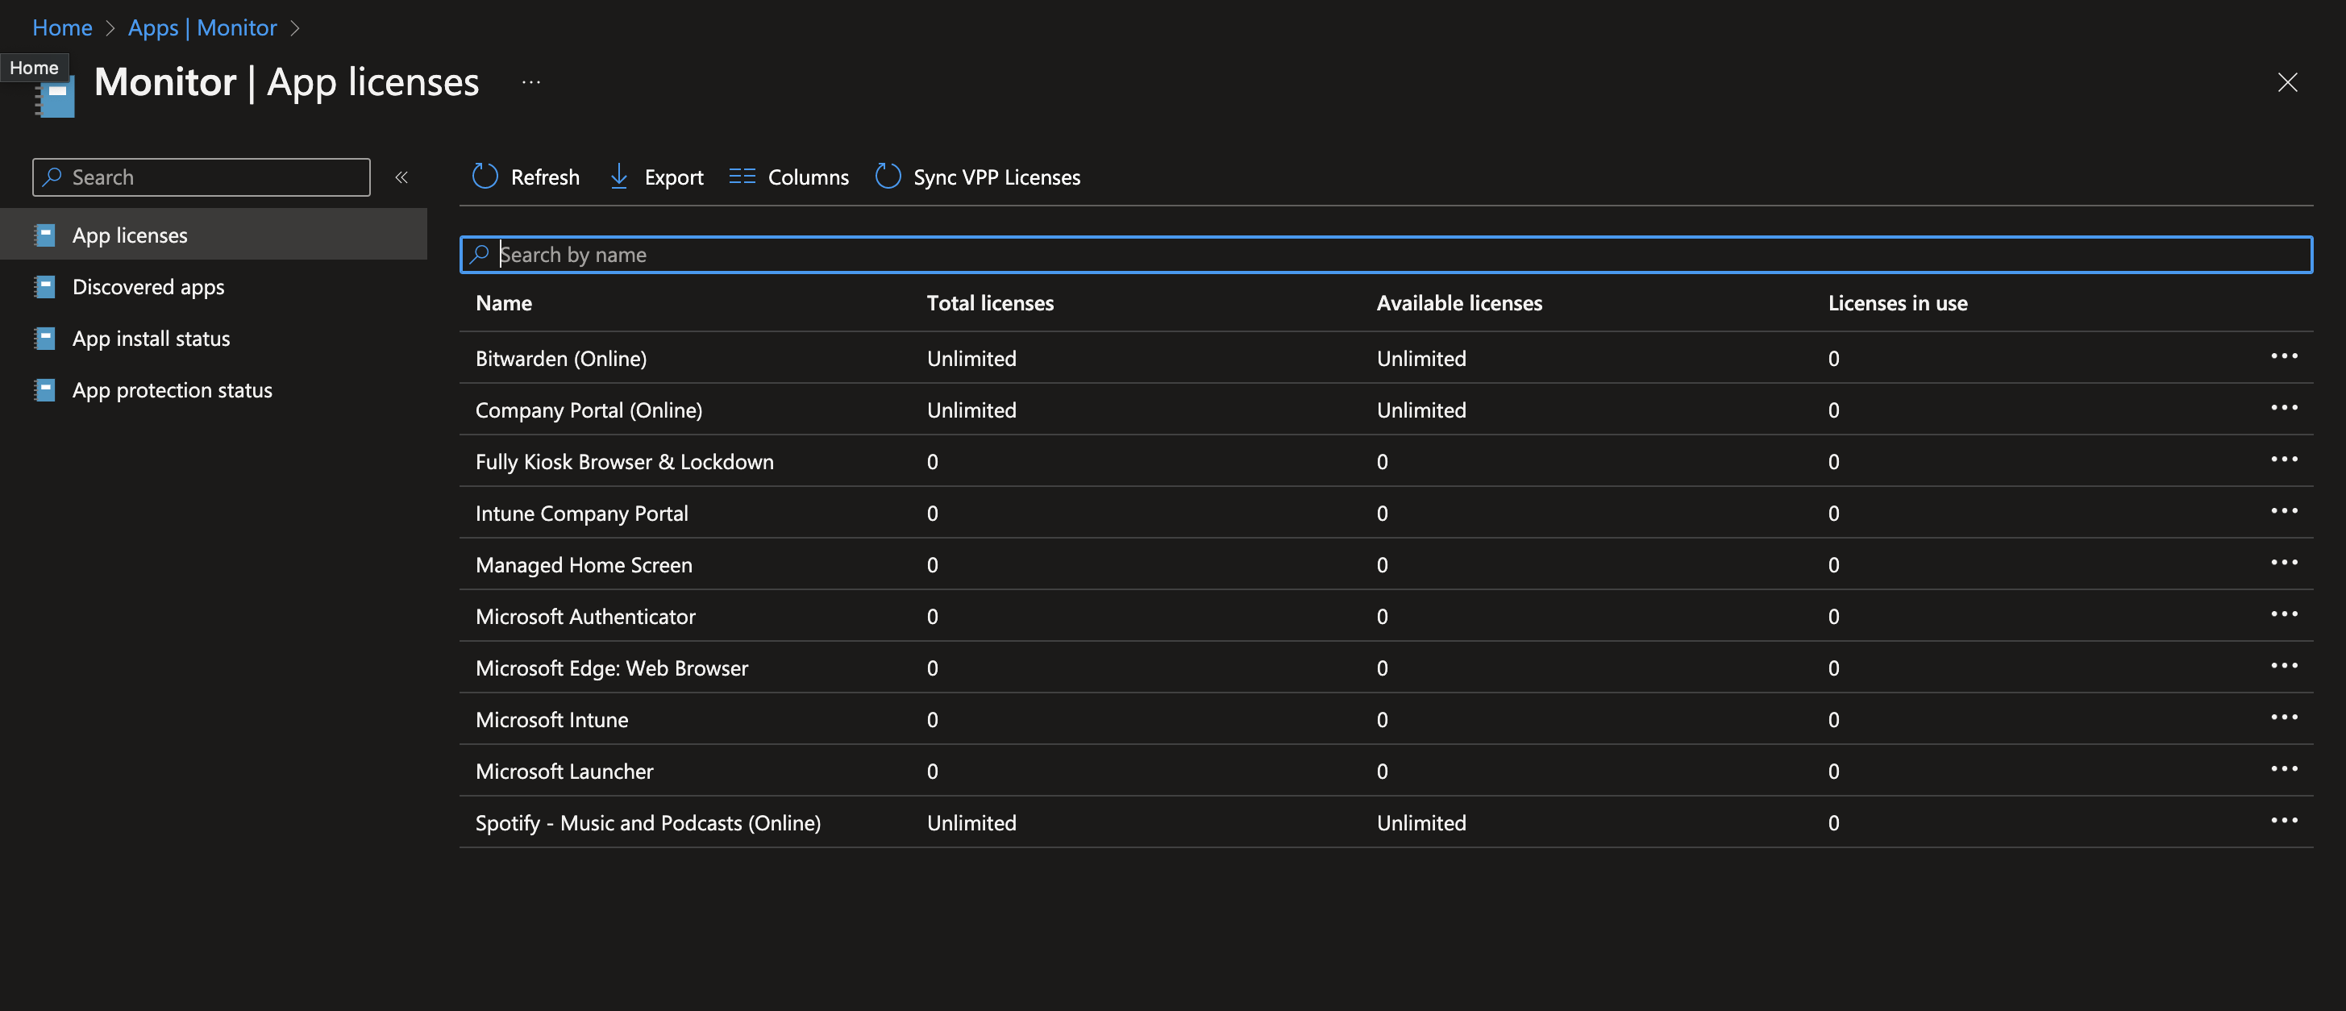Go to Home breadcrumb link
Screen dimensions: 2346x1011
[62, 27]
